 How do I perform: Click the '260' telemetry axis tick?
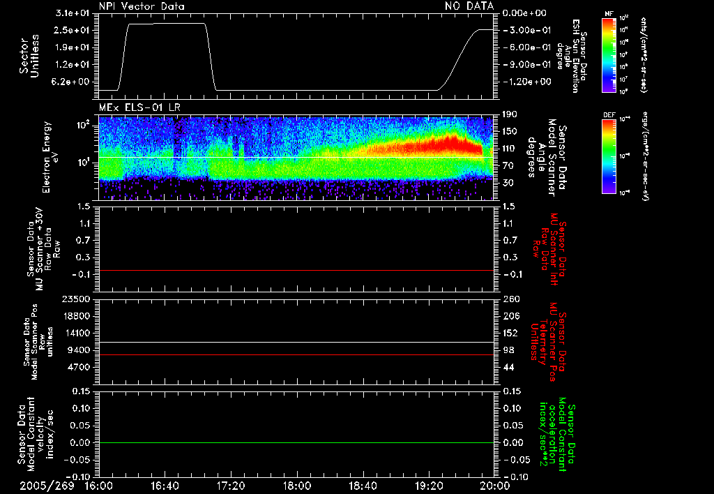(511, 299)
